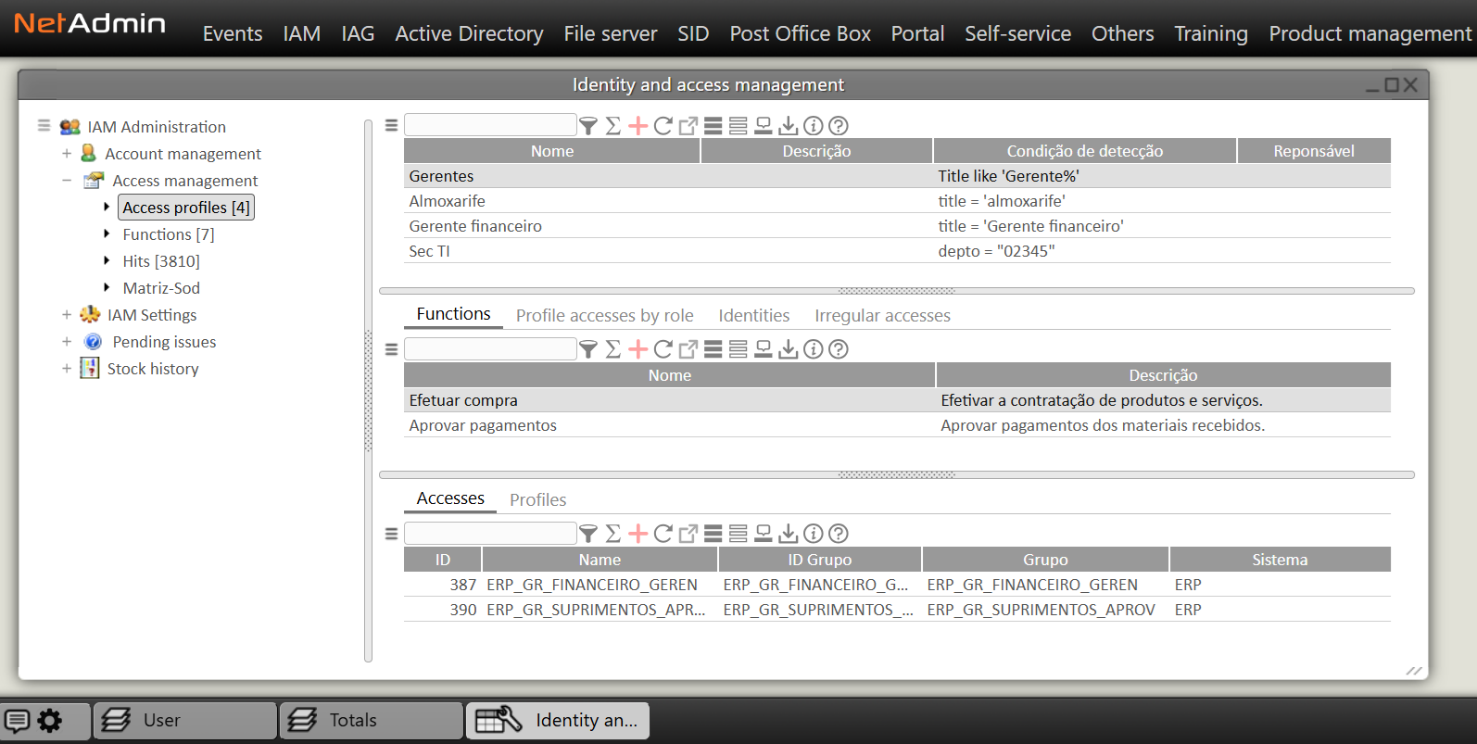Image resolution: width=1477 pixels, height=744 pixels.
Task: Click the filter icon in the profiles grid toolbar
Action: pyautogui.click(x=588, y=125)
